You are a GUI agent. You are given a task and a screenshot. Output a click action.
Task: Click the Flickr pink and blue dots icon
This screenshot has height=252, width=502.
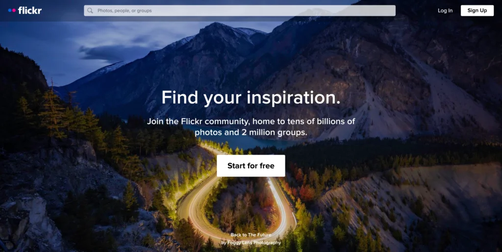pos(12,10)
